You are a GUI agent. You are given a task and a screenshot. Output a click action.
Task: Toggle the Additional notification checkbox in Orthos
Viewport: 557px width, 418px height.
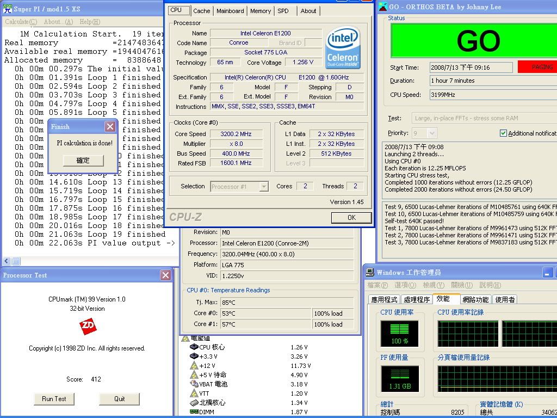503,133
